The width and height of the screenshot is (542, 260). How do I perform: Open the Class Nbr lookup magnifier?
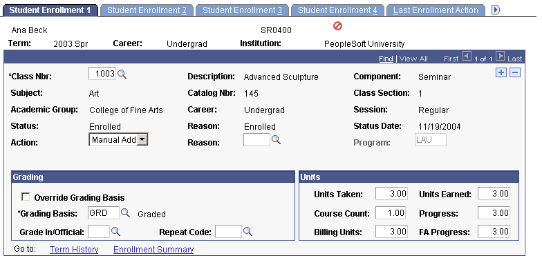[x=122, y=74]
